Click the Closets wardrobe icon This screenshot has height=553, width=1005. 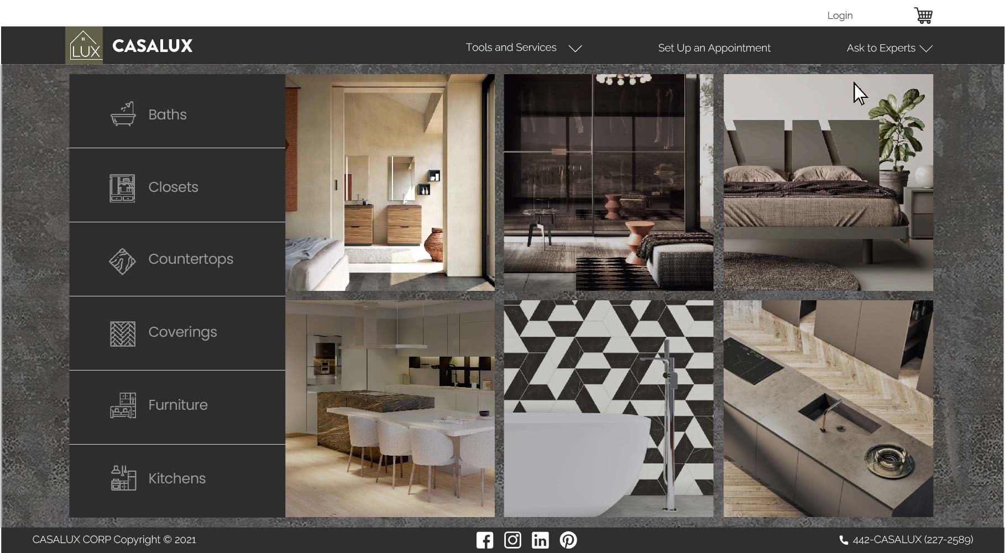(x=122, y=188)
